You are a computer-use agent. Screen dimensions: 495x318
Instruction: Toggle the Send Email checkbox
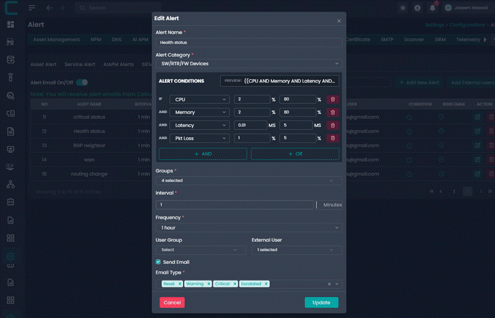158,262
